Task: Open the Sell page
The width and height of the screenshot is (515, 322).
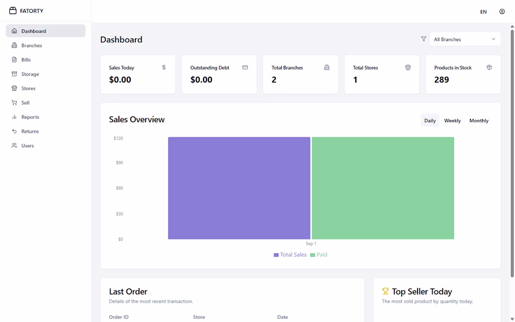Action: (x=46, y=102)
